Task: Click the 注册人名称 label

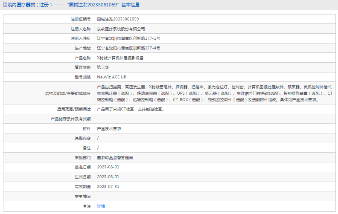Action: tap(81, 29)
